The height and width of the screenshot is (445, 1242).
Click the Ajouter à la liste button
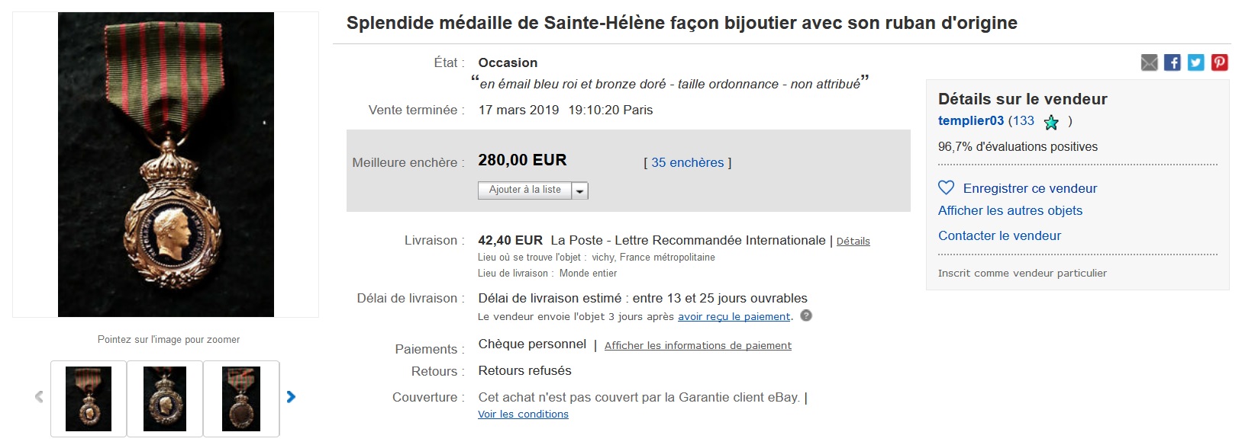(525, 190)
